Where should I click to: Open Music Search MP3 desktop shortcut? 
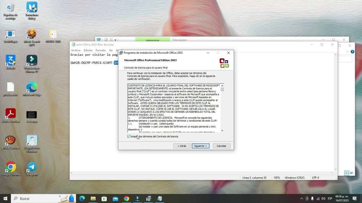pos(32,38)
